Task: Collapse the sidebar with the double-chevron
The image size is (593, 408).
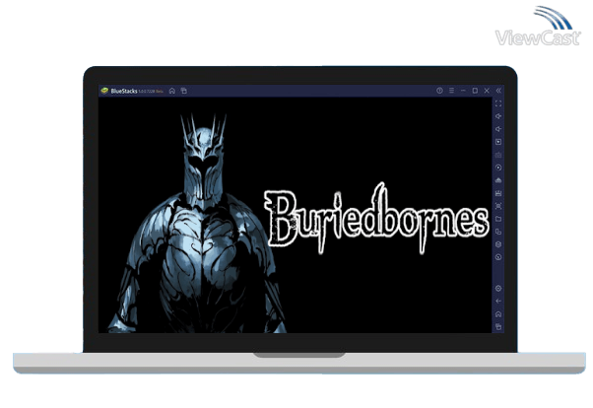Action: pyautogui.click(x=498, y=91)
